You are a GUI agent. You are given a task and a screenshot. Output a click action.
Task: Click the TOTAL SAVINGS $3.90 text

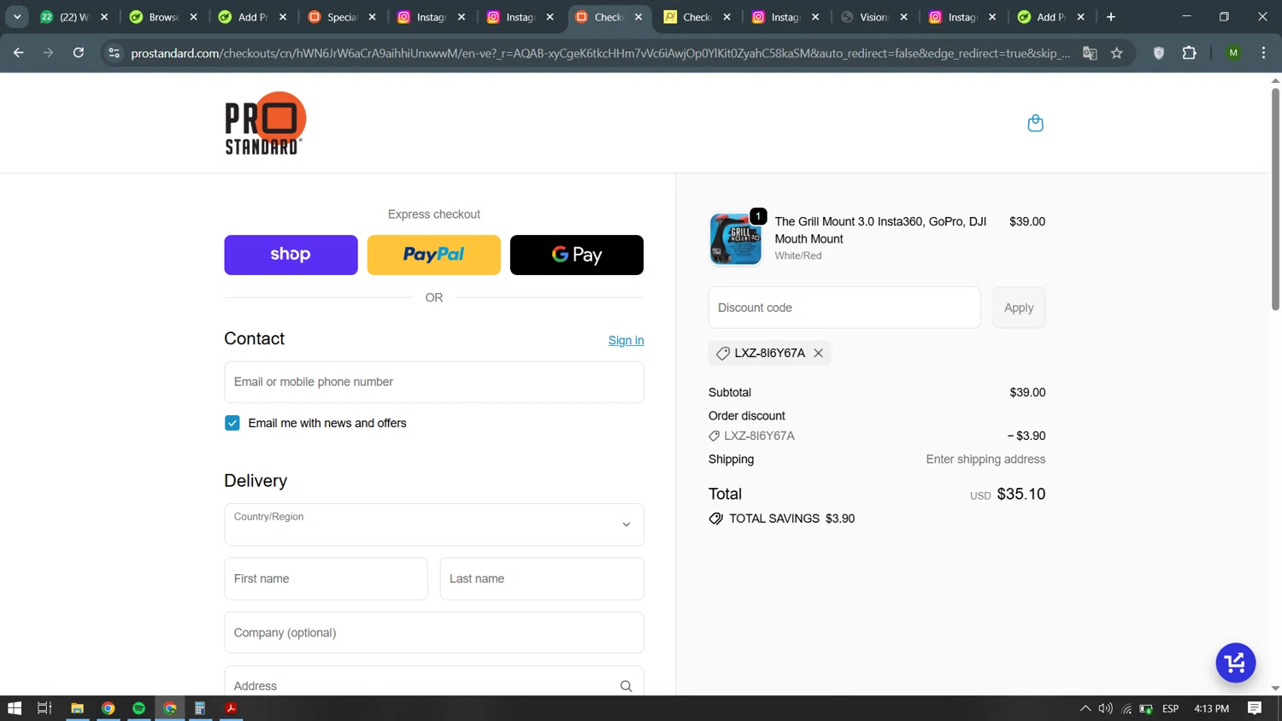[x=791, y=519]
